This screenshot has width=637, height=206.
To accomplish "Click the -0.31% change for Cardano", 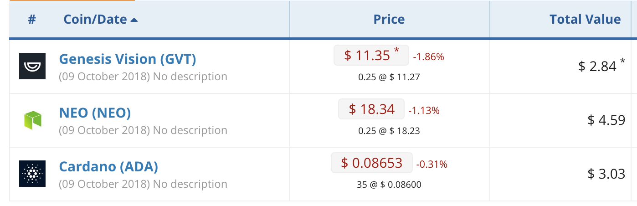I will (432, 164).
